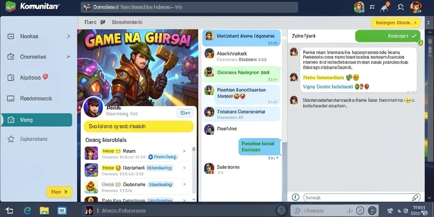Open the blue app icon in taskbar

(x=62, y=210)
